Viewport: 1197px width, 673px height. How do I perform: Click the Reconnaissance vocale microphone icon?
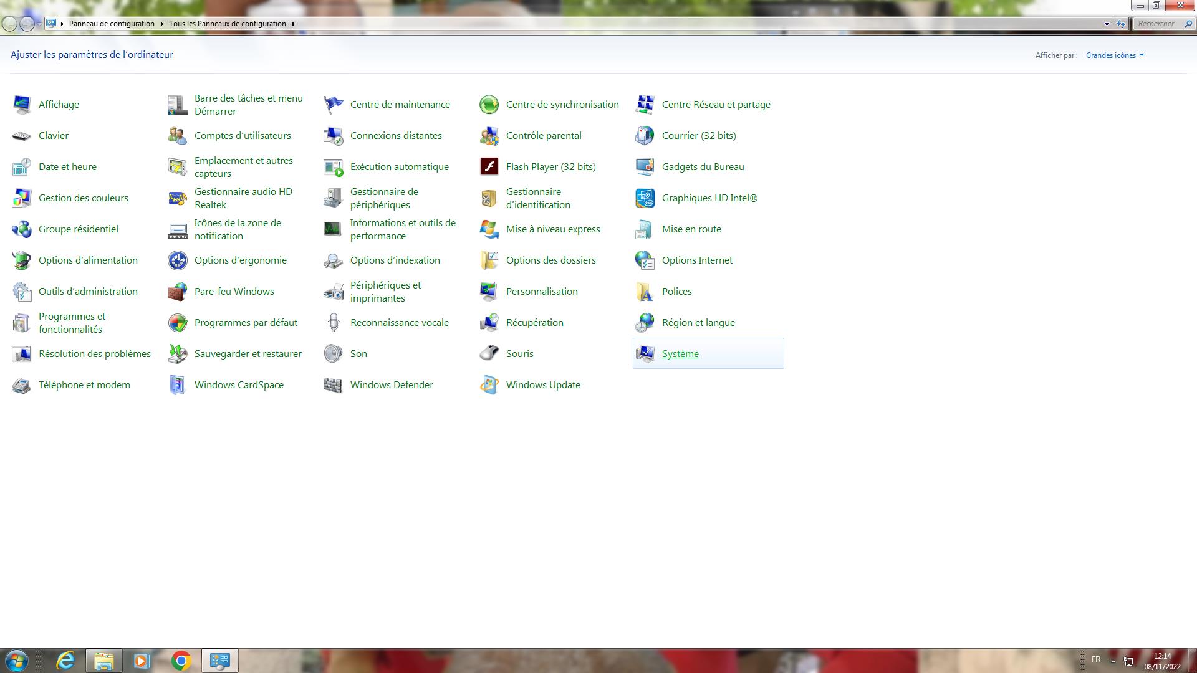[x=334, y=323]
